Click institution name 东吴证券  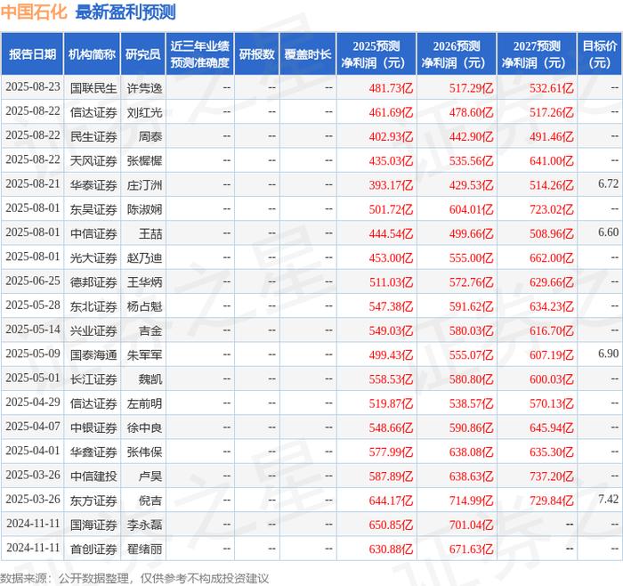pos(93,209)
